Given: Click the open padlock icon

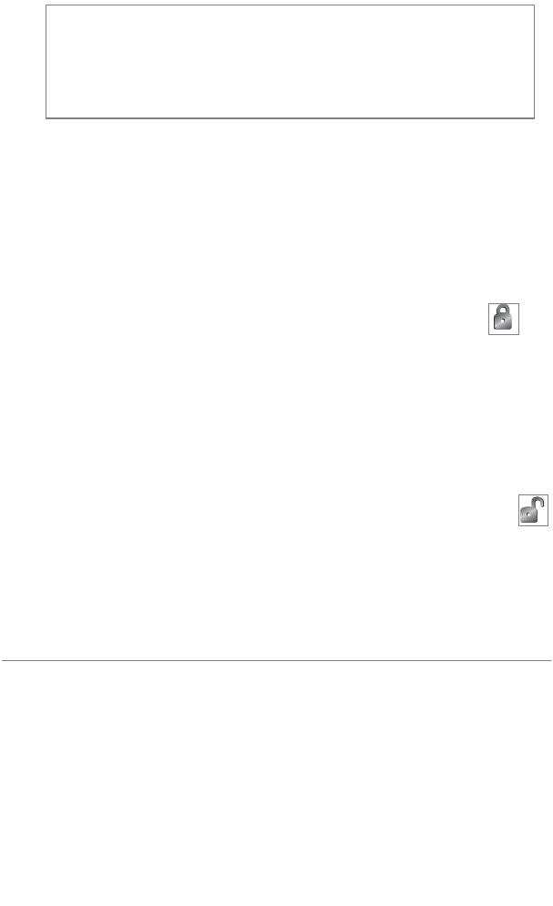Looking at the screenshot, I should click(x=533, y=511).
